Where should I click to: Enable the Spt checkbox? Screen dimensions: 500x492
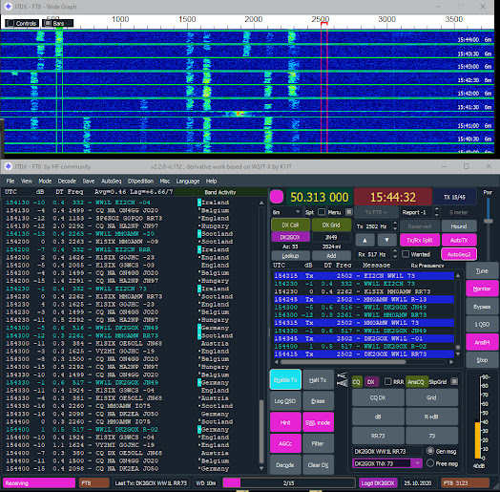[x=322, y=212]
